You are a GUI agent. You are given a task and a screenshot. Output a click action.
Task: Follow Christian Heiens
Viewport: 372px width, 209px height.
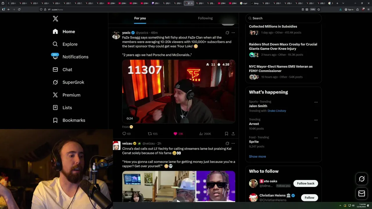pyautogui.click(x=310, y=198)
